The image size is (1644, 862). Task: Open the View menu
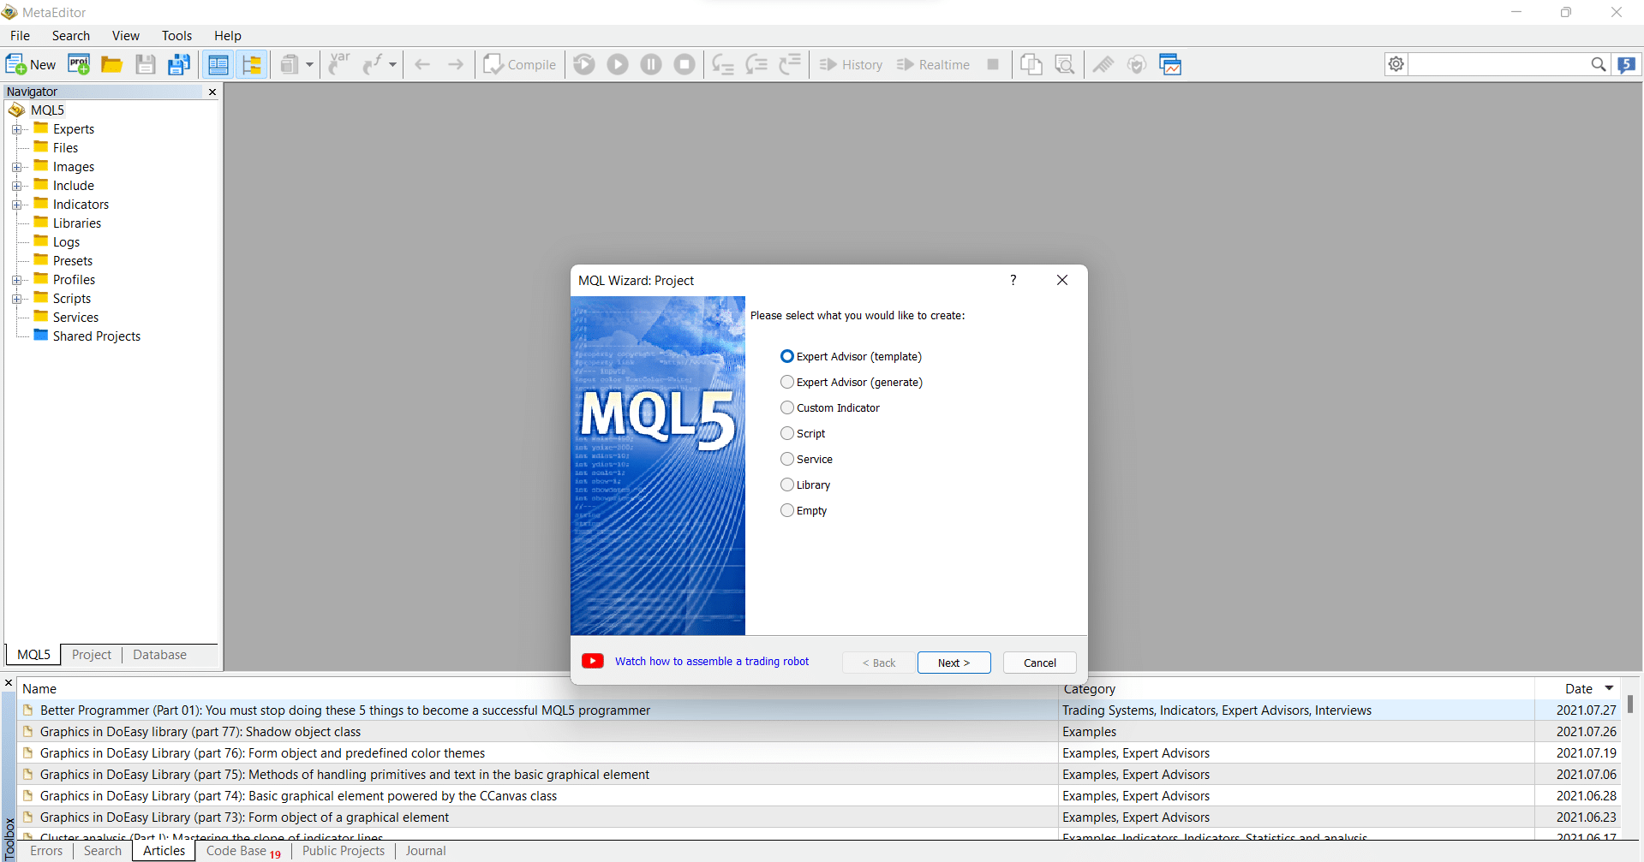125,35
